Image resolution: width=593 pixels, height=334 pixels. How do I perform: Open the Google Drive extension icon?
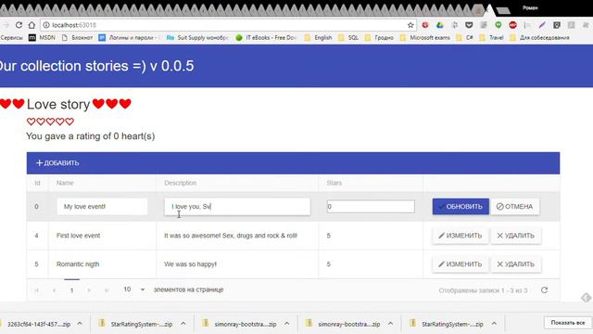439,25
